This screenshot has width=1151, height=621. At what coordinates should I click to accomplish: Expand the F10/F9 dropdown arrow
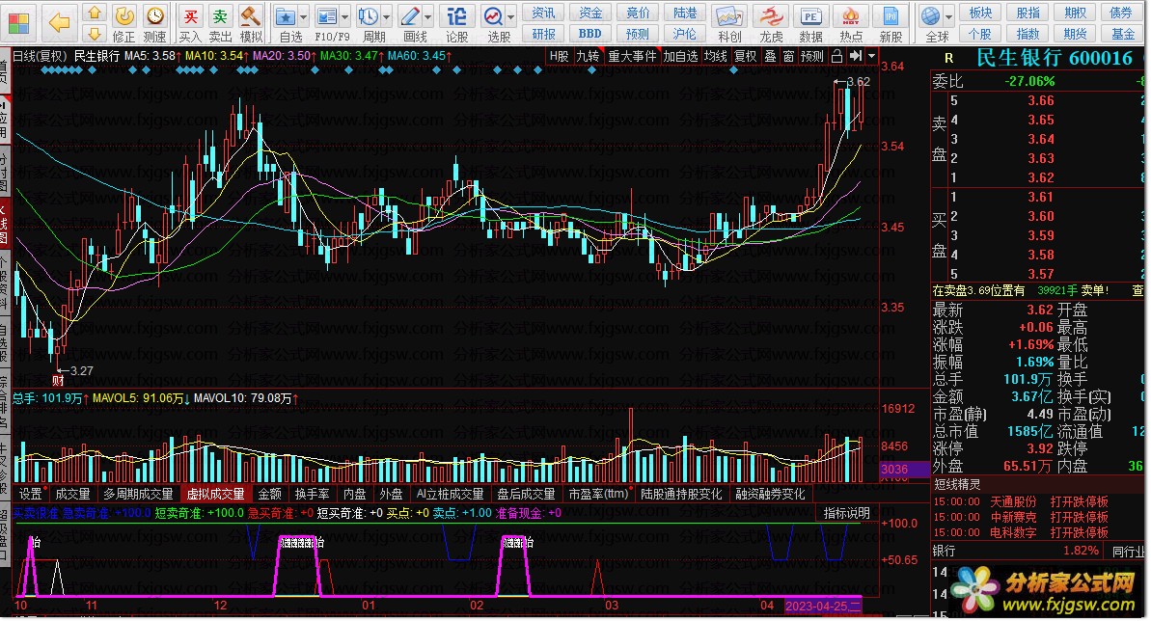pyautogui.click(x=345, y=16)
